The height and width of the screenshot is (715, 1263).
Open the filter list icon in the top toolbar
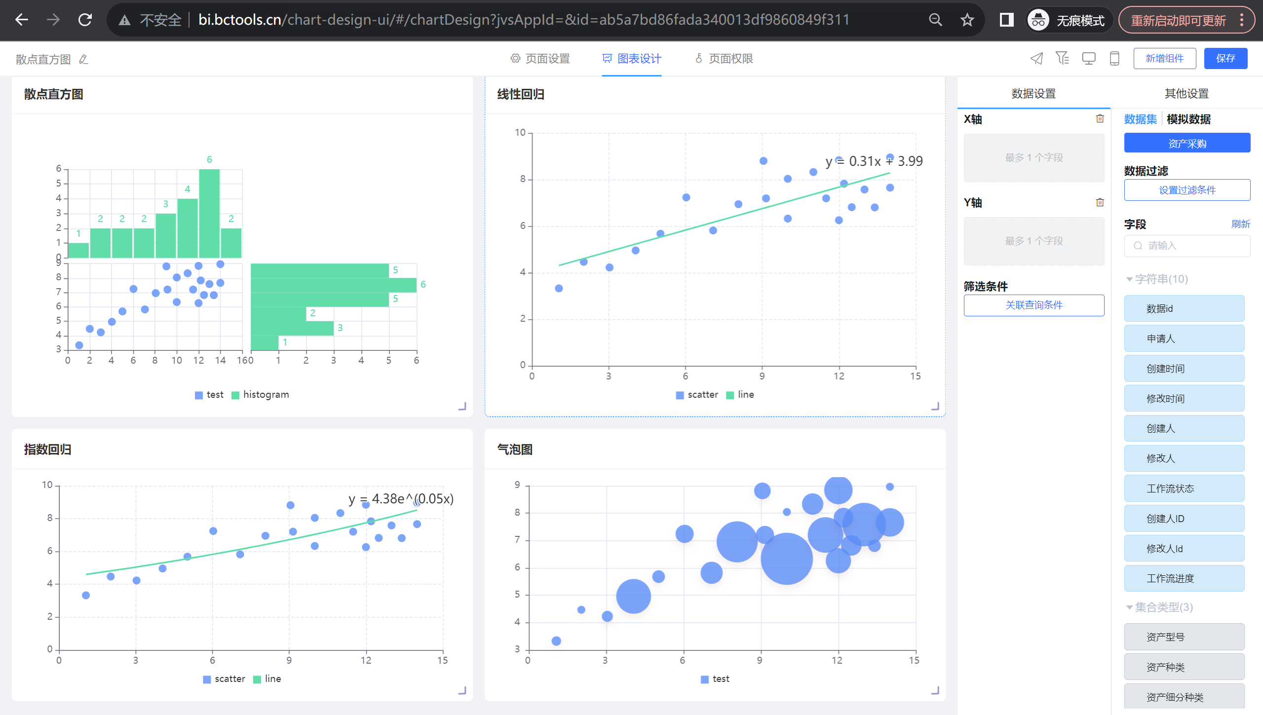[1062, 59]
